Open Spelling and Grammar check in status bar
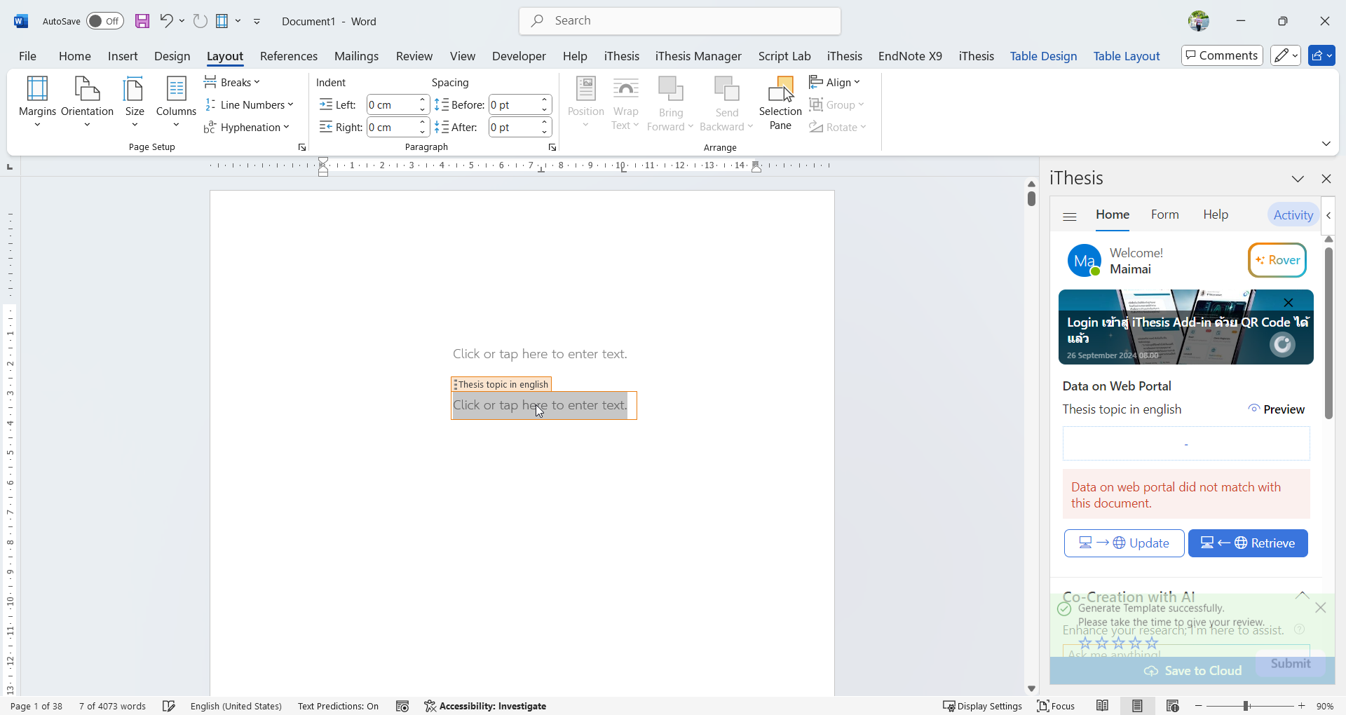This screenshot has height=715, width=1346. pyautogui.click(x=169, y=706)
